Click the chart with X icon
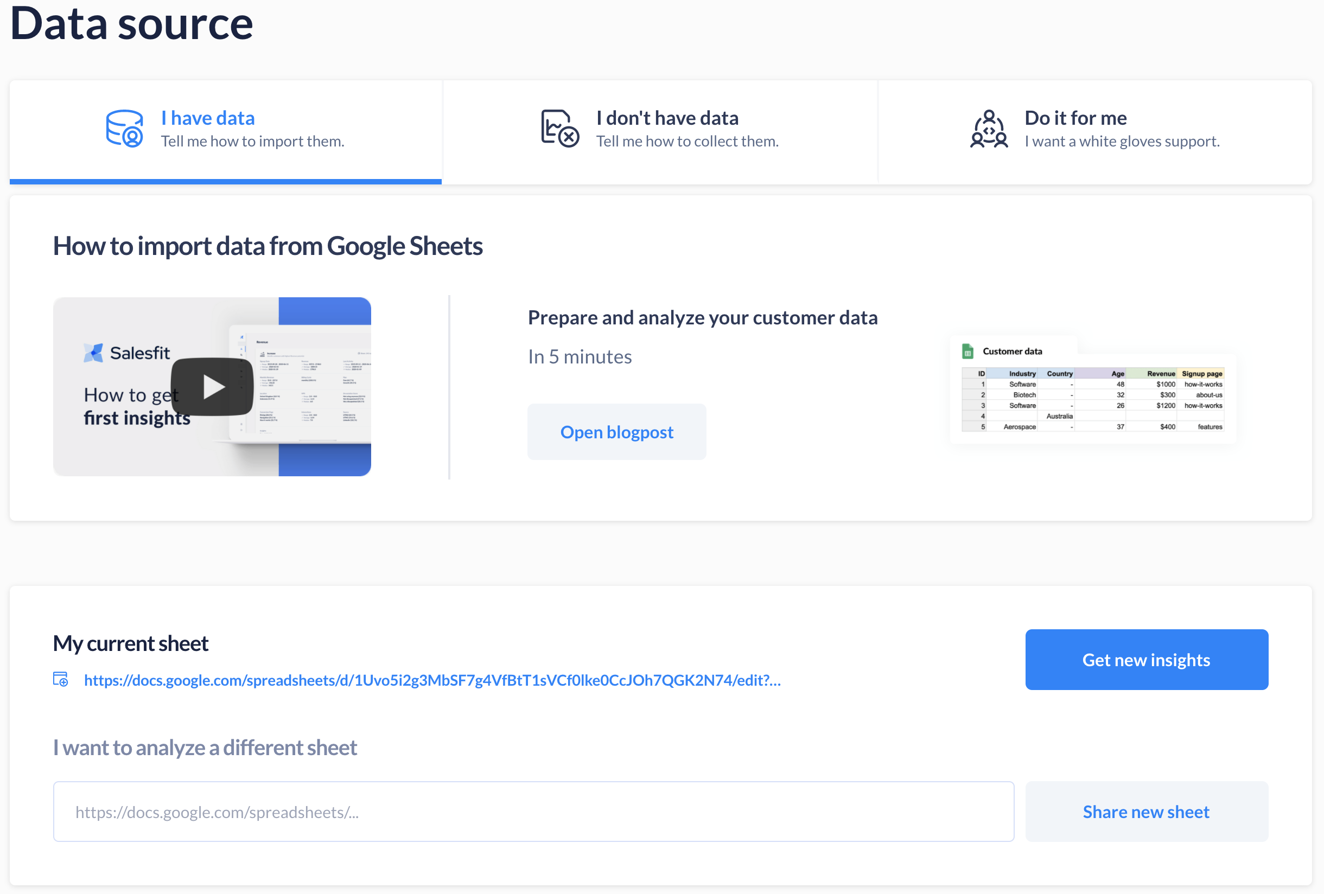 559,129
